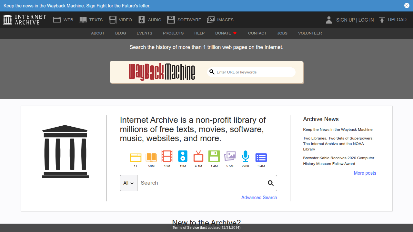Image resolution: width=413 pixels, height=232 pixels.
Task: Click the red heart next to Donate
Action: (235, 33)
